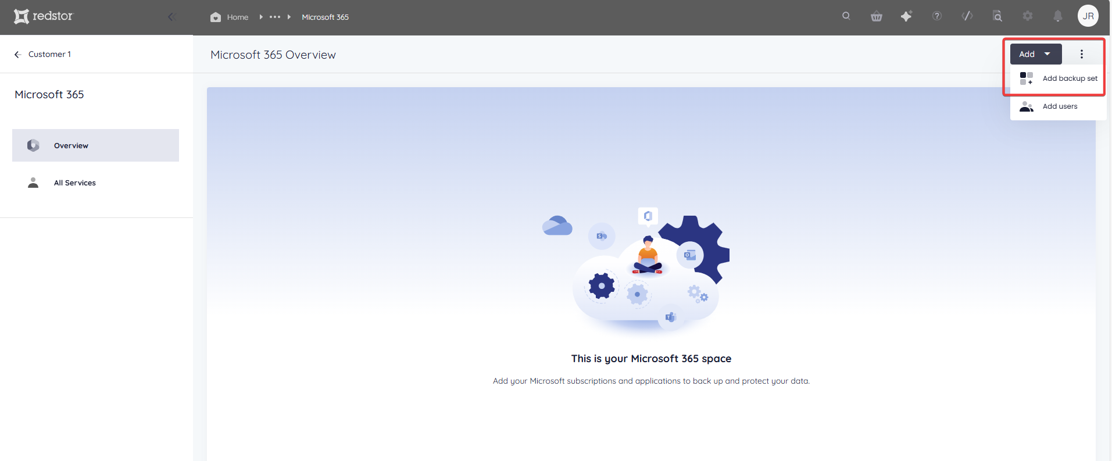Click the 'Add your Microsoft subscriptions' description
The height and width of the screenshot is (461, 1112).
pos(651,381)
